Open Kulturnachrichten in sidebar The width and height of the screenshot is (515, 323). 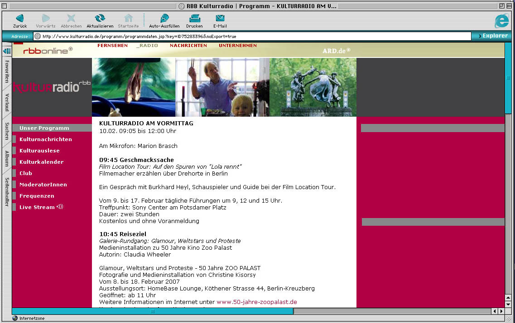(46, 139)
